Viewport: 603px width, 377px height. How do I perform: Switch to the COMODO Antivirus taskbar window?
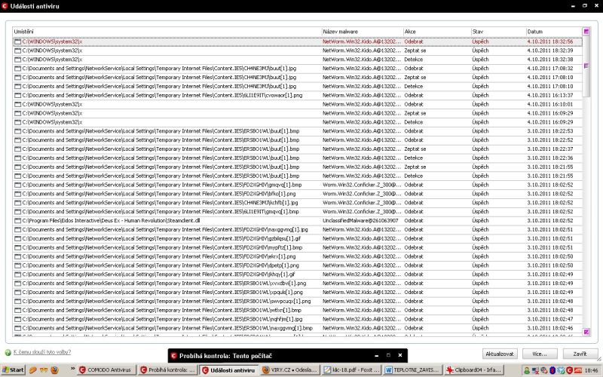[106, 370]
